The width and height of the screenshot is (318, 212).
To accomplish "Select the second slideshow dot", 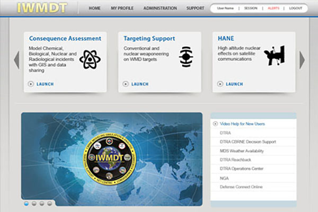I will coord(34,203).
